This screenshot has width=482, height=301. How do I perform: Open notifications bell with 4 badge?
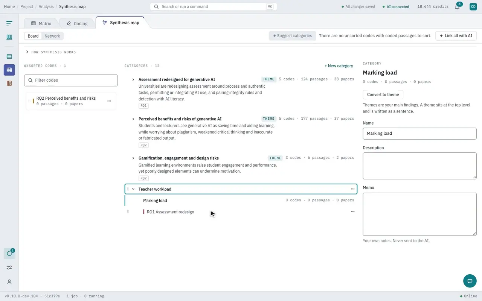click(458, 6)
